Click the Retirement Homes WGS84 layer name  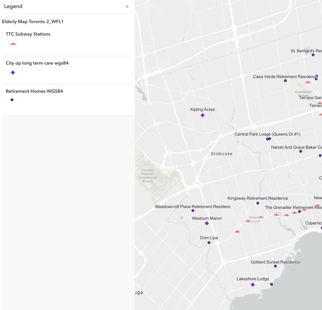click(34, 91)
